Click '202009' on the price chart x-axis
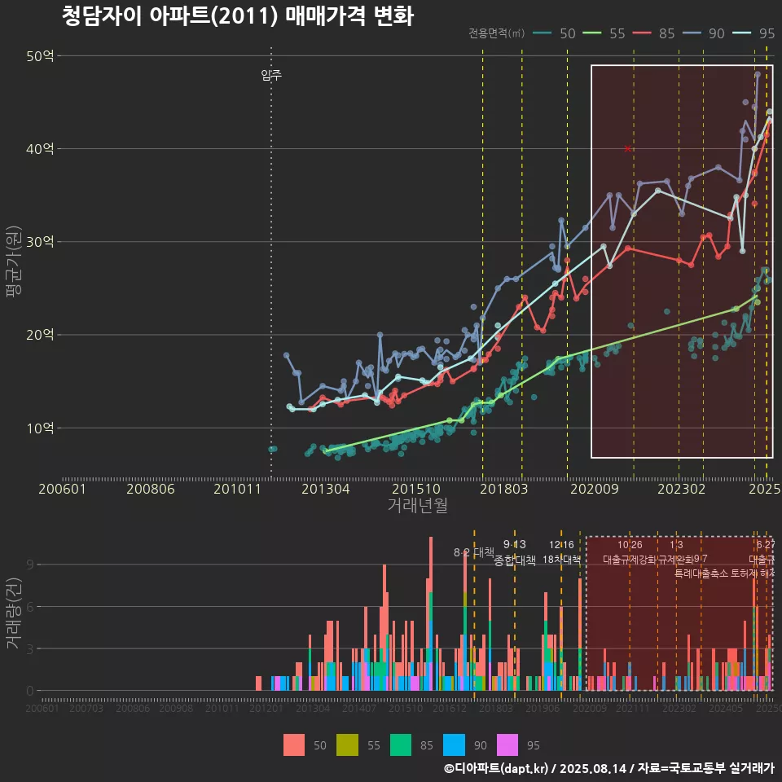This screenshot has width=782, height=782. pos(595,489)
